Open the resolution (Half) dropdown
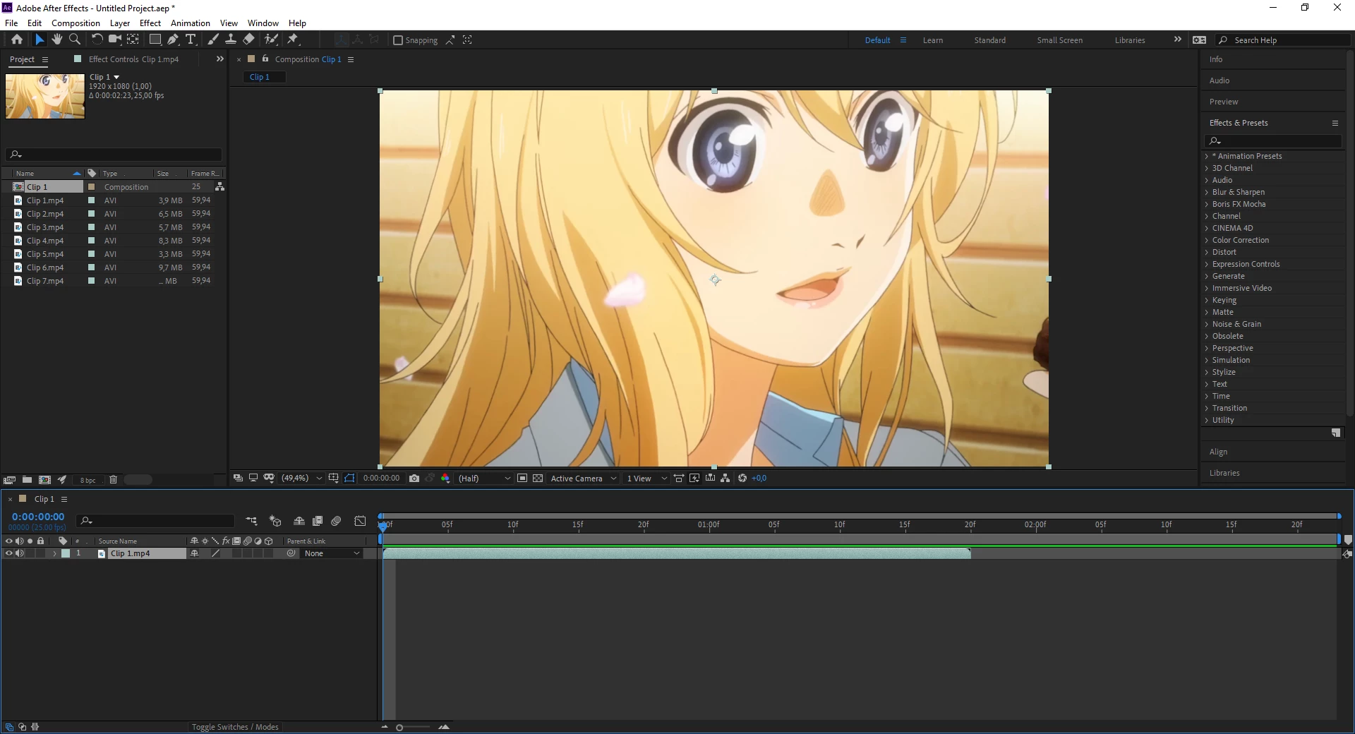The width and height of the screenshot is (1355, 734). (484, 478)
